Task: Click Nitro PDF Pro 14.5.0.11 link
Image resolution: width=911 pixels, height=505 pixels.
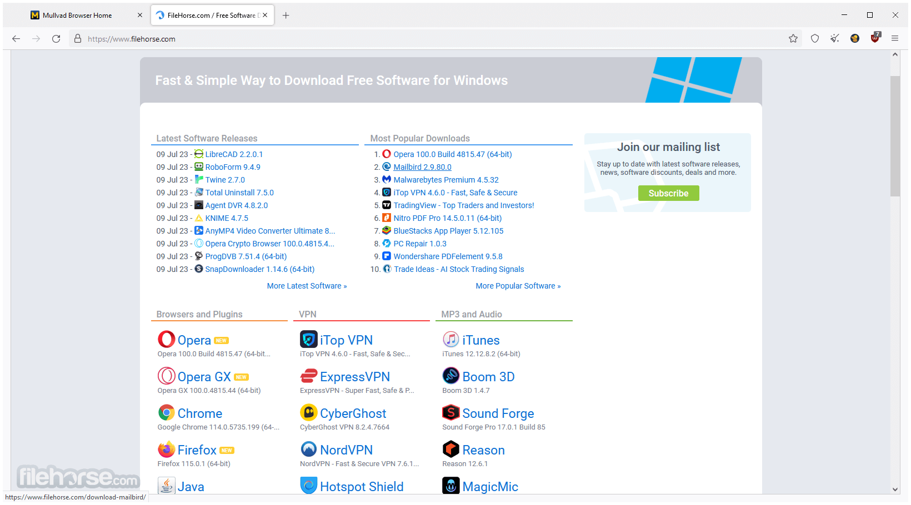Action: click(448, 218)
